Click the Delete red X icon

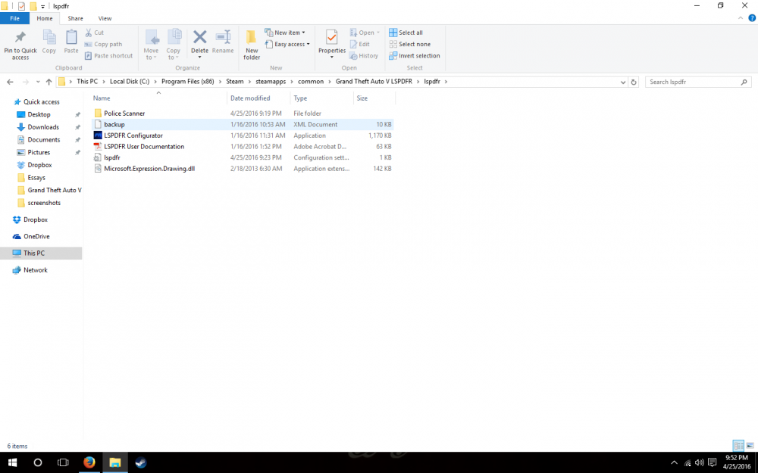click(x=199, y=36)
